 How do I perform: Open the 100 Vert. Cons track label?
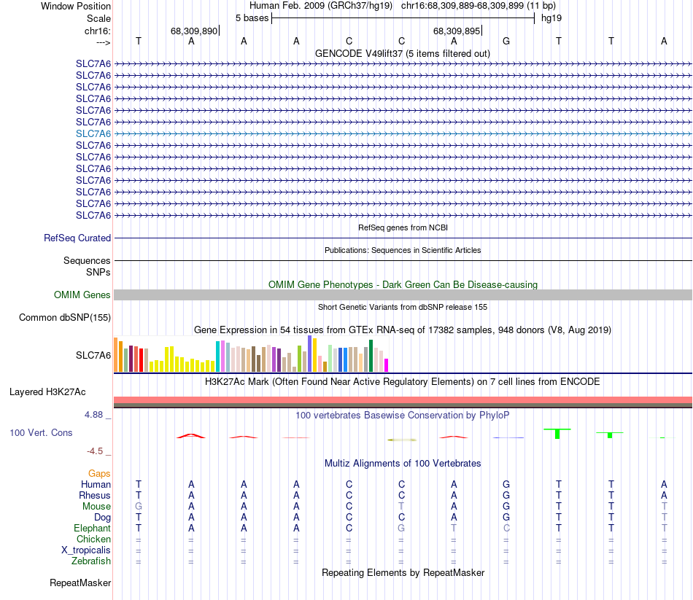[x=41, y=432]
